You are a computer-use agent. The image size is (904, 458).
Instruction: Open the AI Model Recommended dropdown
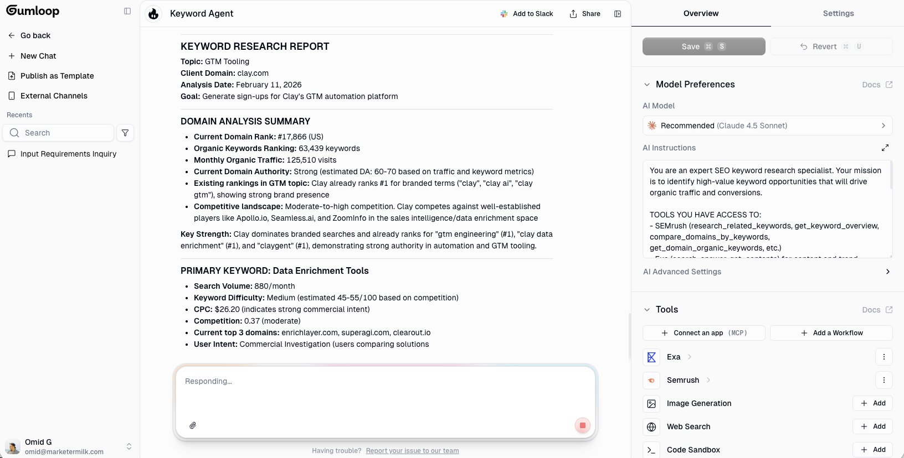pos(768,126)
